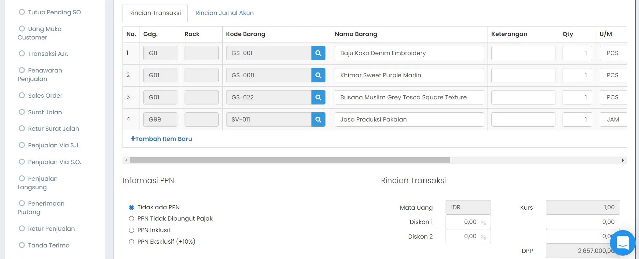The height and width of the screenshot is (259, 639).
Task: Search item code GS-008
Action: tap(318, 75)
